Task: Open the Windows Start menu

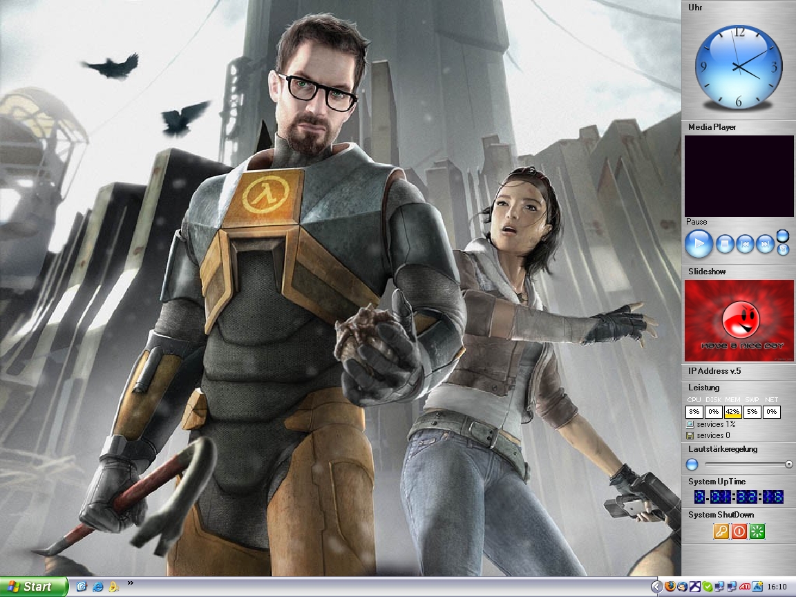Action: [x=34, y=587]
